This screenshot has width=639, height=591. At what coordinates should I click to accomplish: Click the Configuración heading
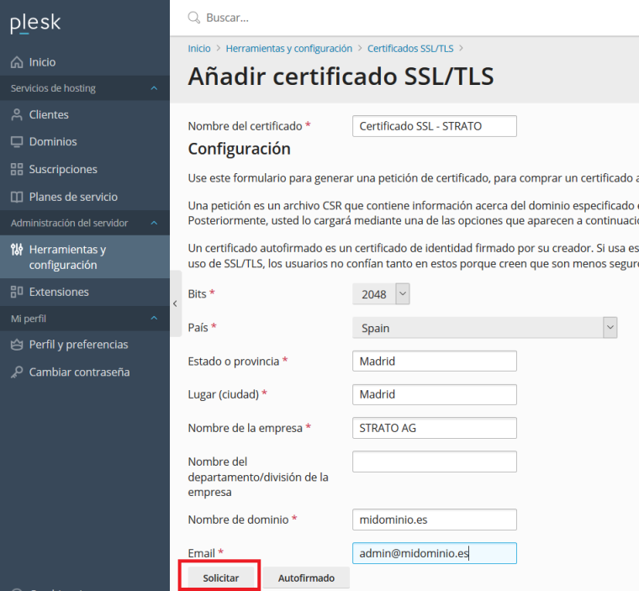tap(240, 149)
